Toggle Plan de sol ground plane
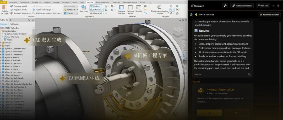The height and width of the screenshot is (120, 283). 96,13
